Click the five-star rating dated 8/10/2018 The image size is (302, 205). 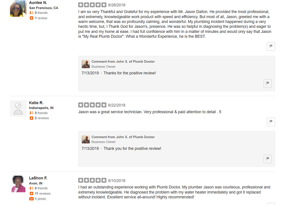(92, 181)
